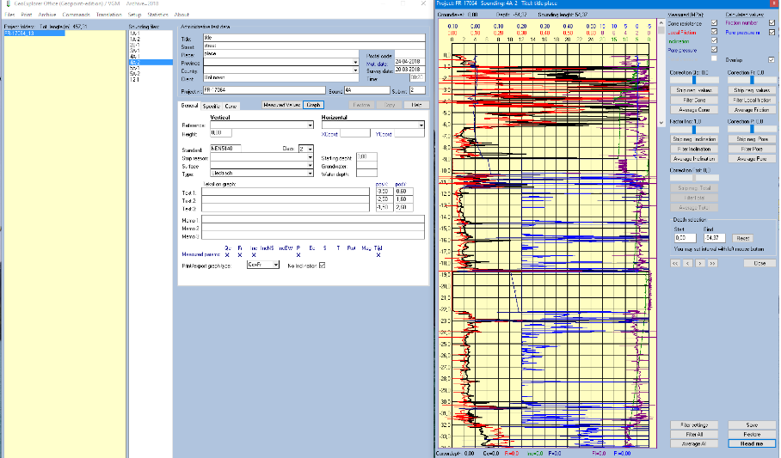
Task: Click the Close button in graph panel
Action: (x=759, y=263)
